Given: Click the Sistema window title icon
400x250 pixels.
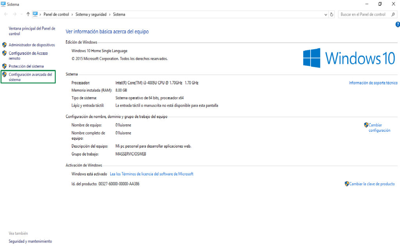Looking at the screenshot, I should tap(3, 4).
